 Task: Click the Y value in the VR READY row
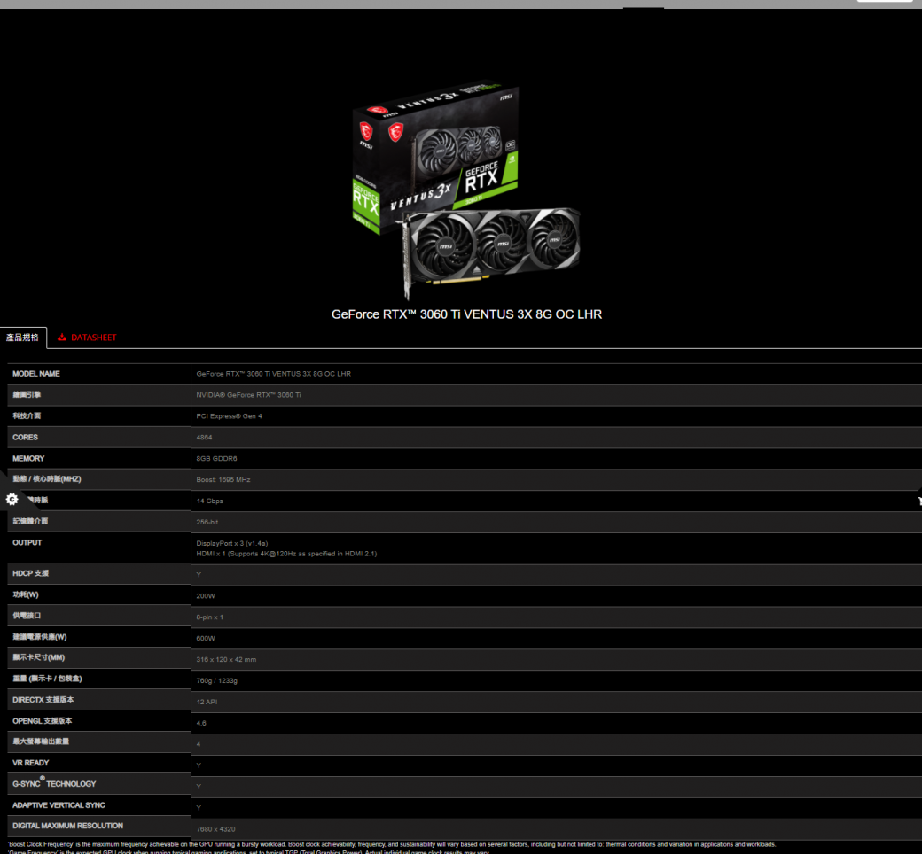tap(199, 765)
